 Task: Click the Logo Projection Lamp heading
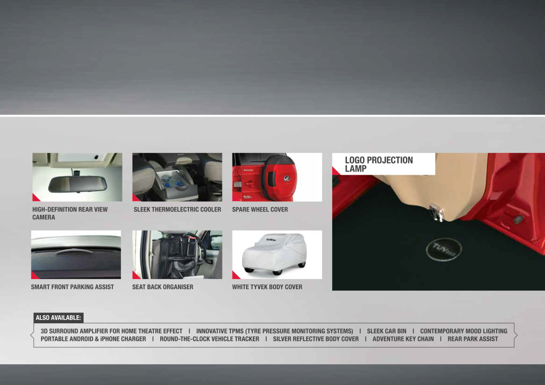[x=379, y=164]
